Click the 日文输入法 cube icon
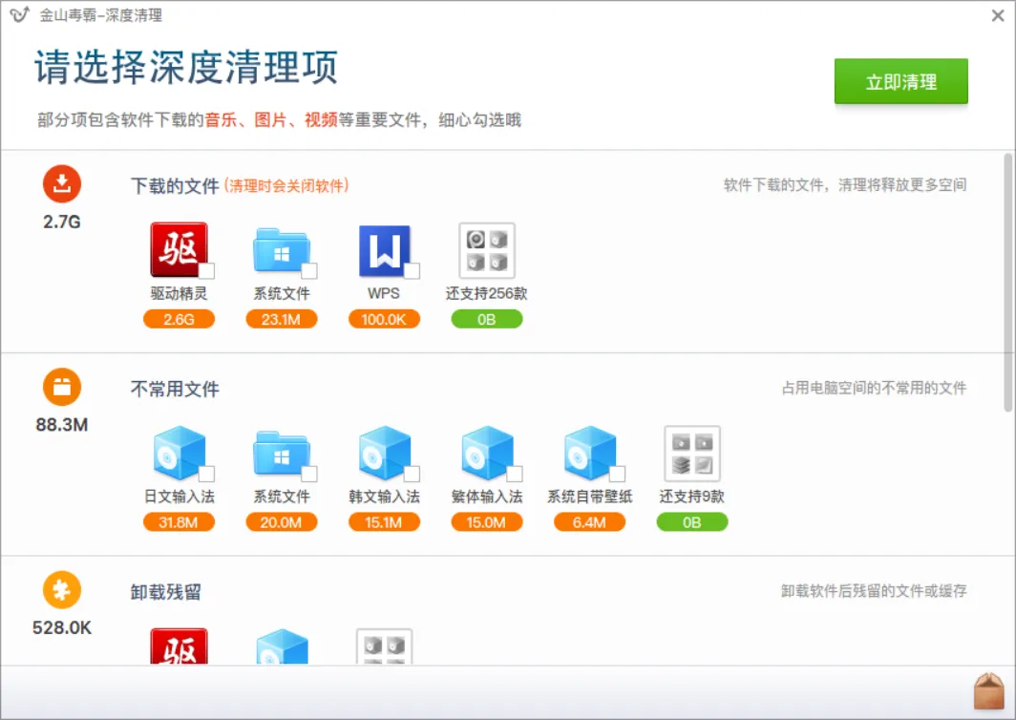 click(x=179, y=453)
